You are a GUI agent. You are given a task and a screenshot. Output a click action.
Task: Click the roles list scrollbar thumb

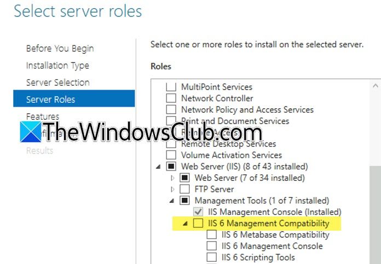coord(375,215)
